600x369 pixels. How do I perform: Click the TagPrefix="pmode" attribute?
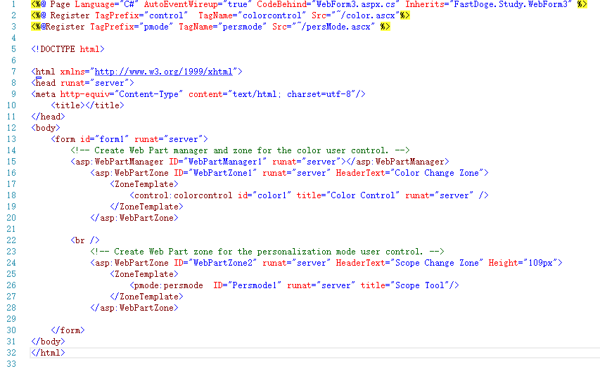(132, 27)
